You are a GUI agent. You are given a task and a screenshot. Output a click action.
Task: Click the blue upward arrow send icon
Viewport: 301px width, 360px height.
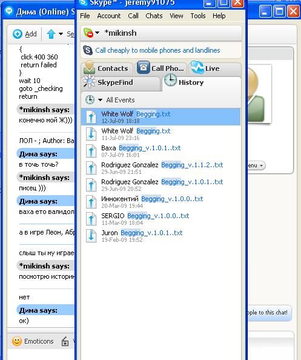(51, 34)
